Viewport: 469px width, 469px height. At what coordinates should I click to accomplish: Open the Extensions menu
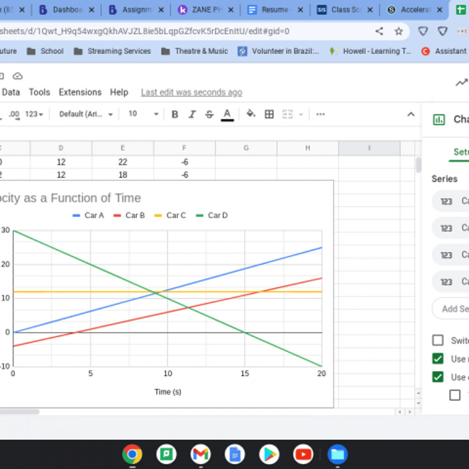pos(80,92)
